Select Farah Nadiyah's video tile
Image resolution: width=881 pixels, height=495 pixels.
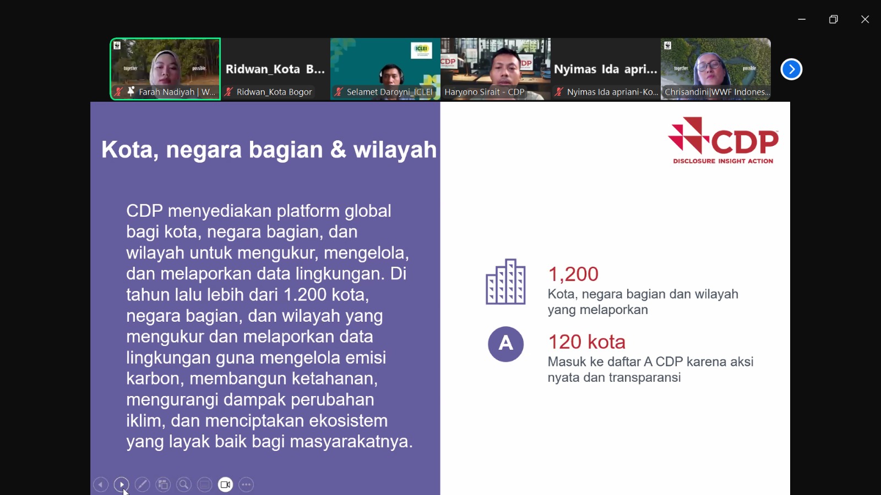[x=165, y=69]
